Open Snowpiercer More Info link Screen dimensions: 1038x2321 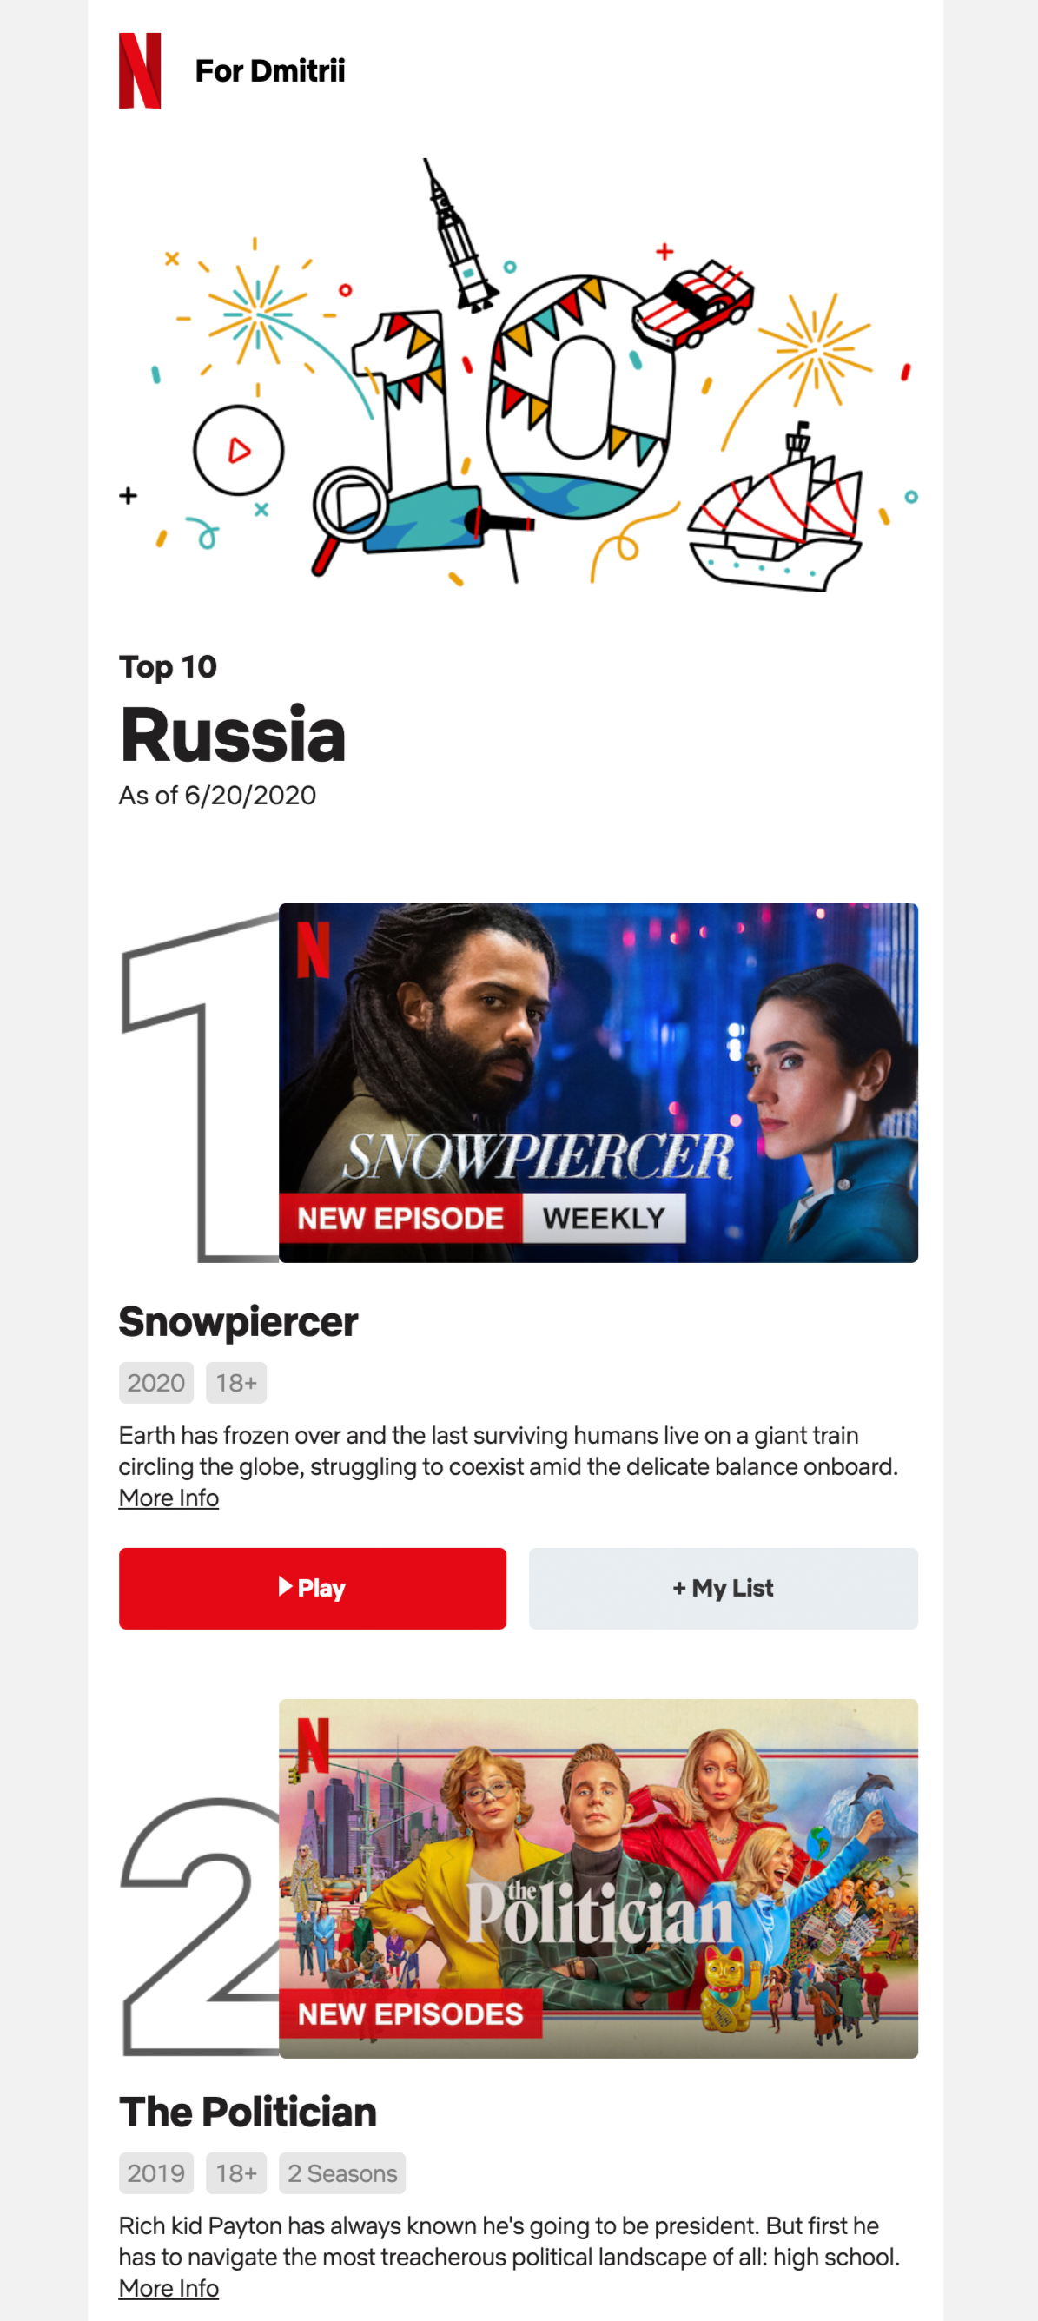169,1498
